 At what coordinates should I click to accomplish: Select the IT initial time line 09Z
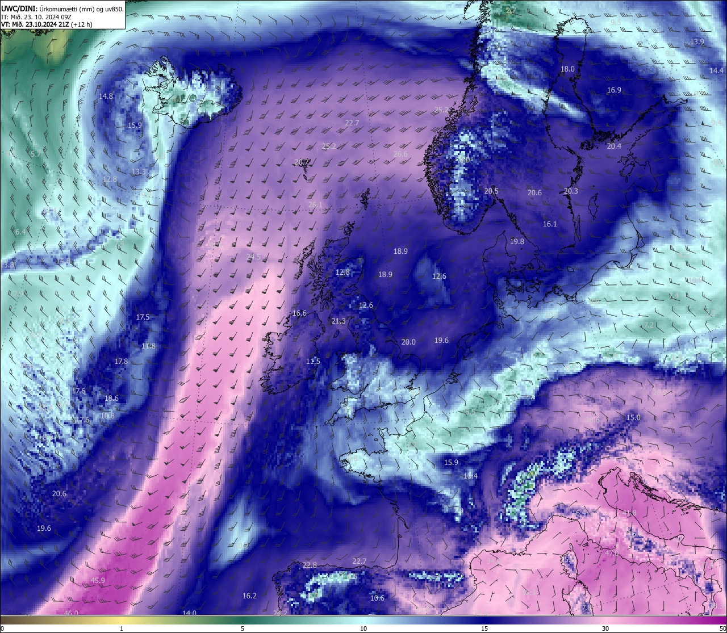point(36,17)
